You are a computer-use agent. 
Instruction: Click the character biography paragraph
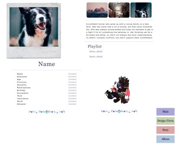pos(120,31)
